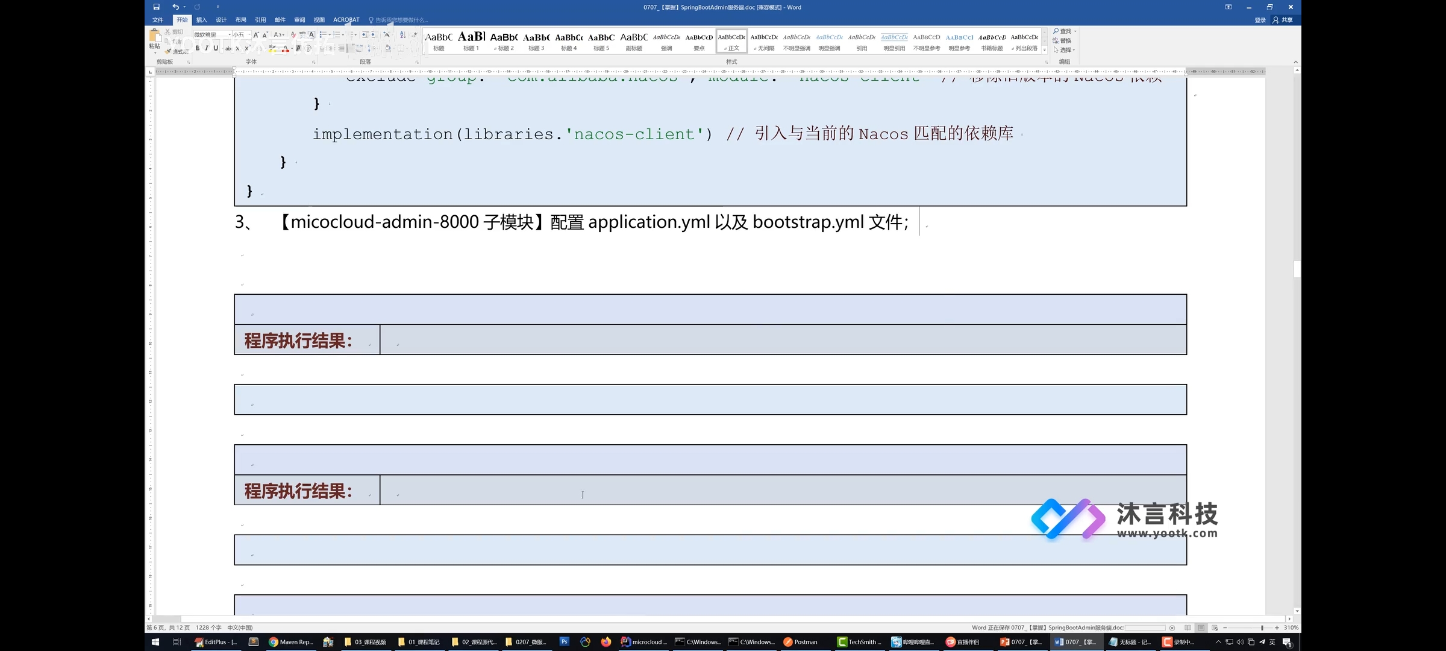The height and width of the screenshot is (651, 1446).
Task: Click the vertical scrollbar thumb
Action: 1297,269
